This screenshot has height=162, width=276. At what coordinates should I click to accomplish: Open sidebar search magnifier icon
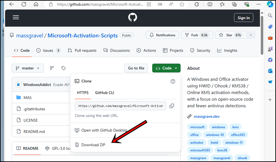(270, 16)
